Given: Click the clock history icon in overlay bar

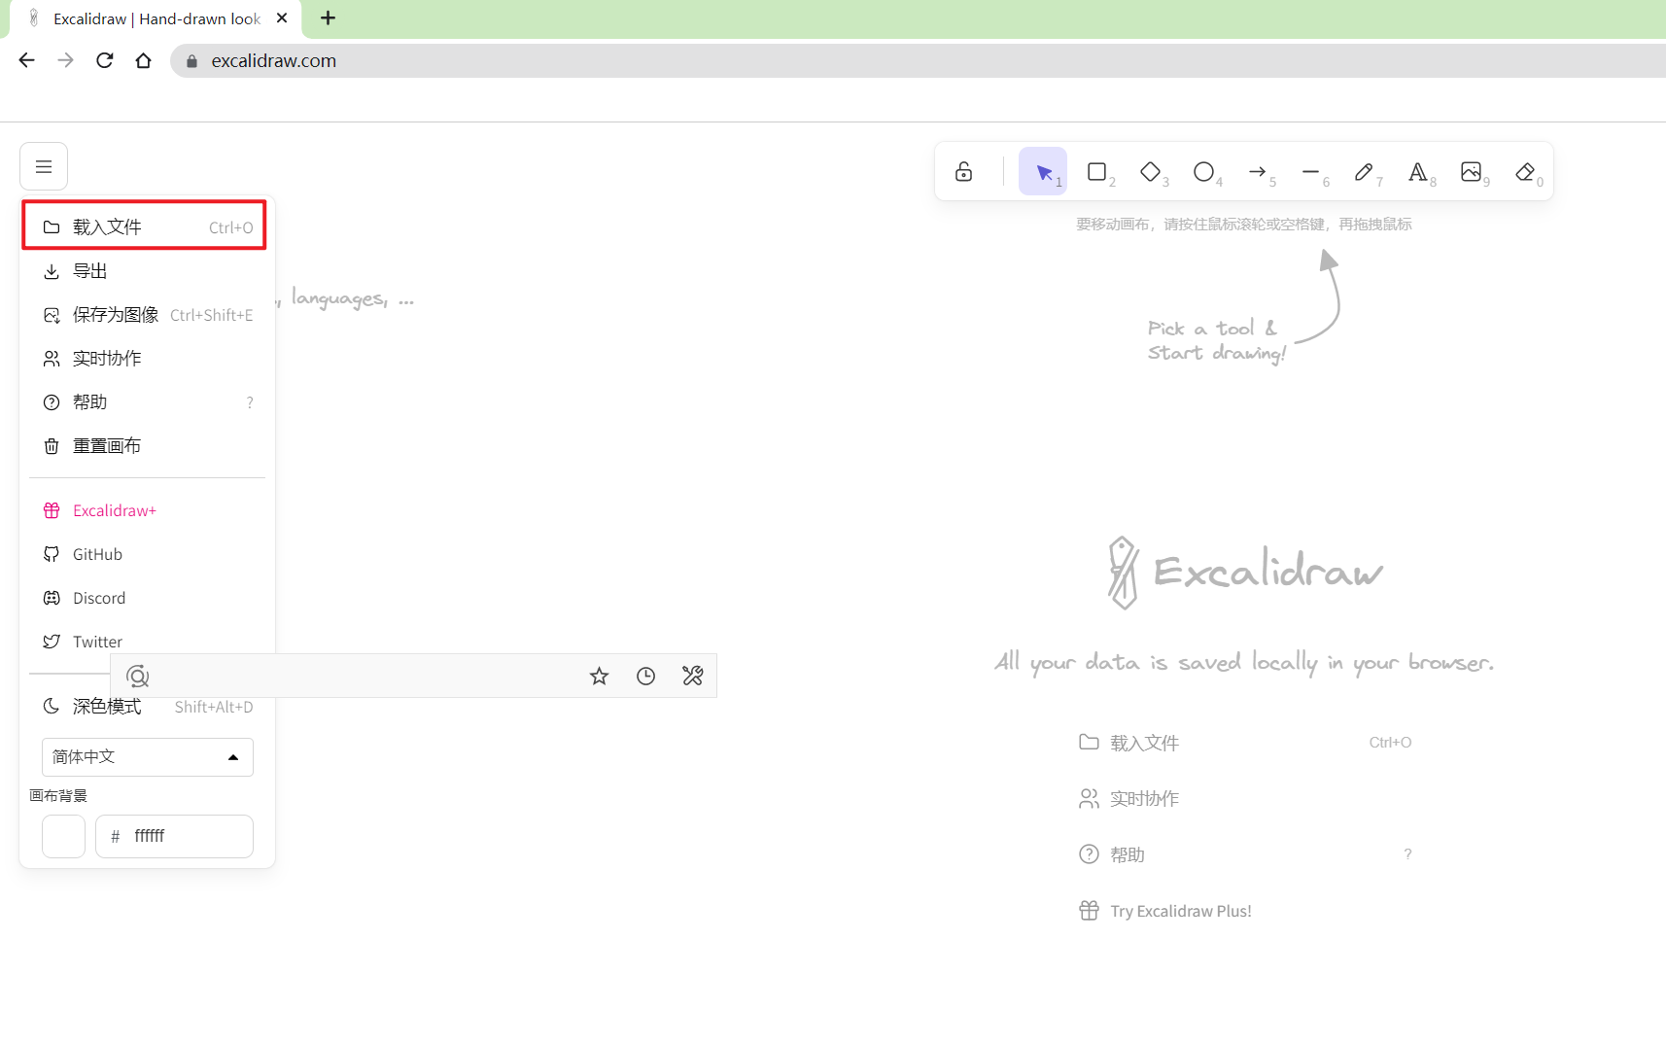Looking at the screenshot, I should 645,676.
